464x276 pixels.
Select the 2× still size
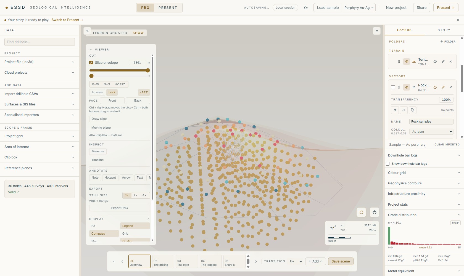tap(136, 195)
